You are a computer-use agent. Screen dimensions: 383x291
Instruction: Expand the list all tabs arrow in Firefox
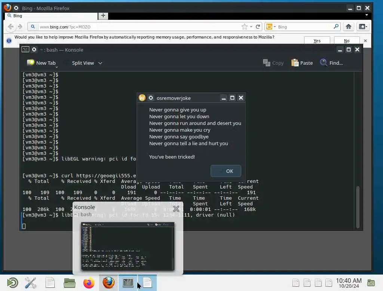pyautogui.click(x=367, y=15)
